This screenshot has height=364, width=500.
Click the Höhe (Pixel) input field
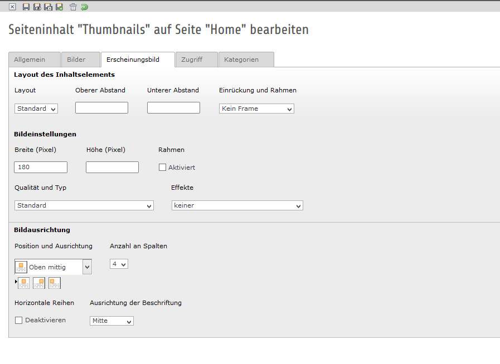(112, 167)
